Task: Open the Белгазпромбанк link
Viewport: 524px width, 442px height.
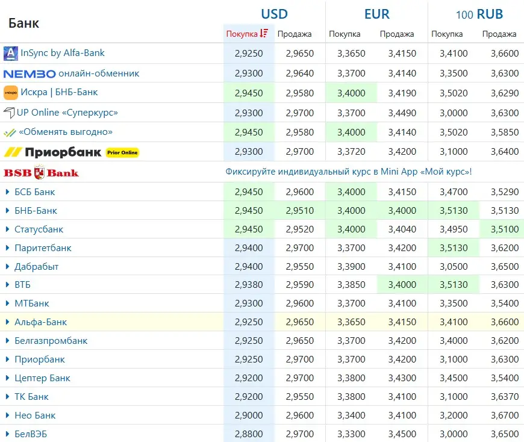Action: (51, 341)
